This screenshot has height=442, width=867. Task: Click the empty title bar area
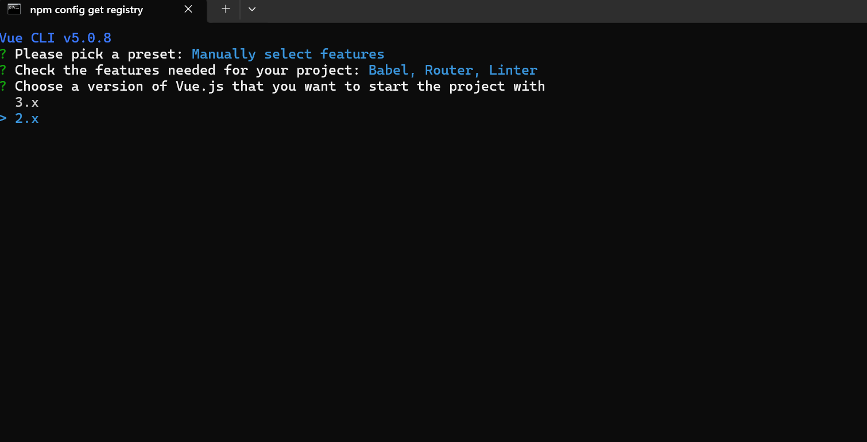pos(545,10)
